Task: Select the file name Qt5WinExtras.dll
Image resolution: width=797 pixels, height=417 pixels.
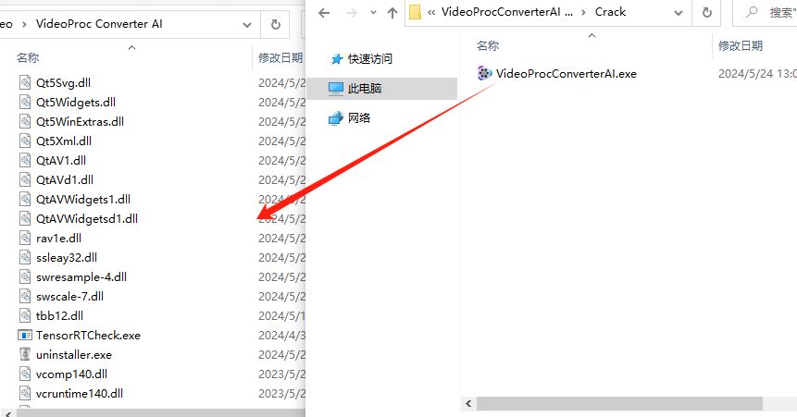Action: tap(80, 121)
